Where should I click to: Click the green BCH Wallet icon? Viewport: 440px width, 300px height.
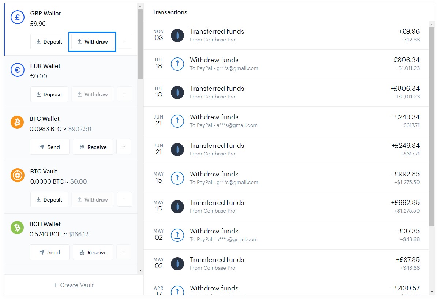[x=17, y=228]
